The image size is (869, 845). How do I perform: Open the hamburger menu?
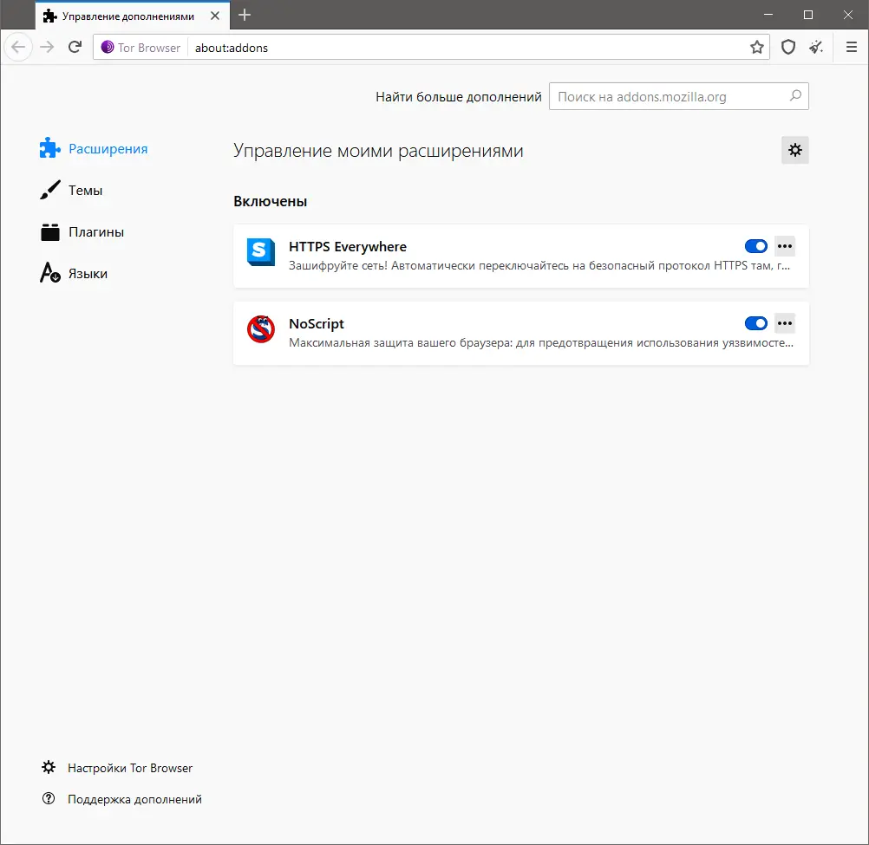point(851,47)
